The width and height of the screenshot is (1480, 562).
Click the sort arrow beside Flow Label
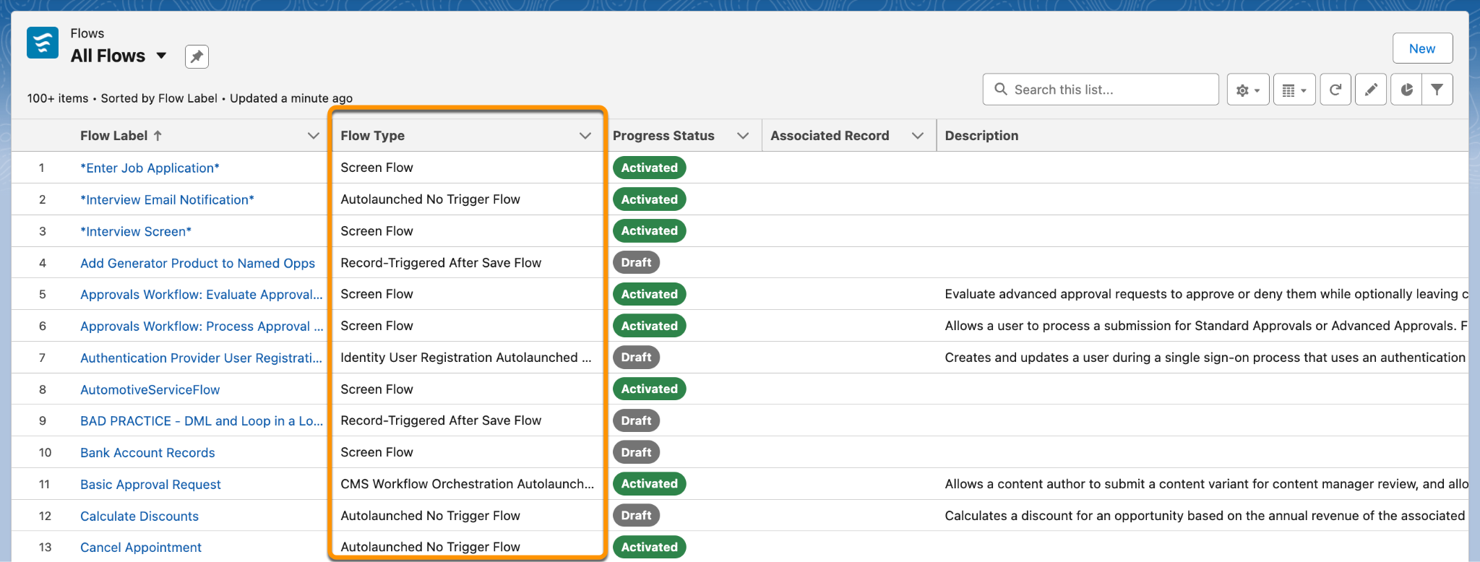[x=158, y=135]
